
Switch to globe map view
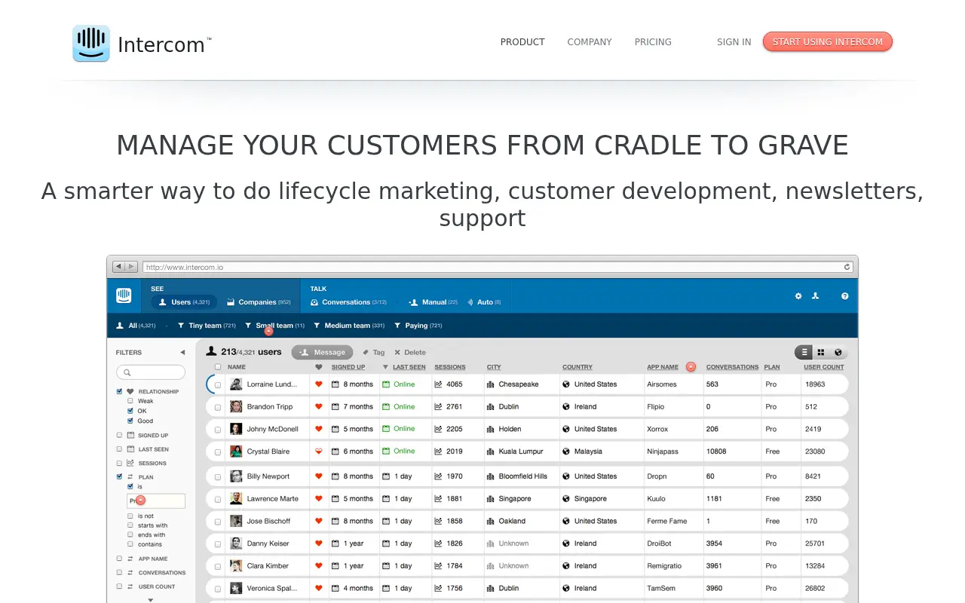pyautogui.click(x=838, y=352)
